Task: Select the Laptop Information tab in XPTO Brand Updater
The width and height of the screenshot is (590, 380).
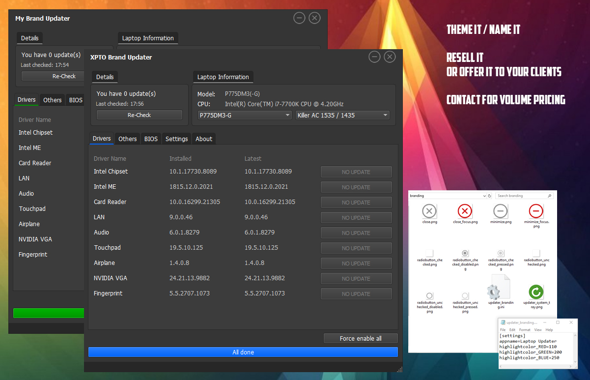Action: click(223, 77)
